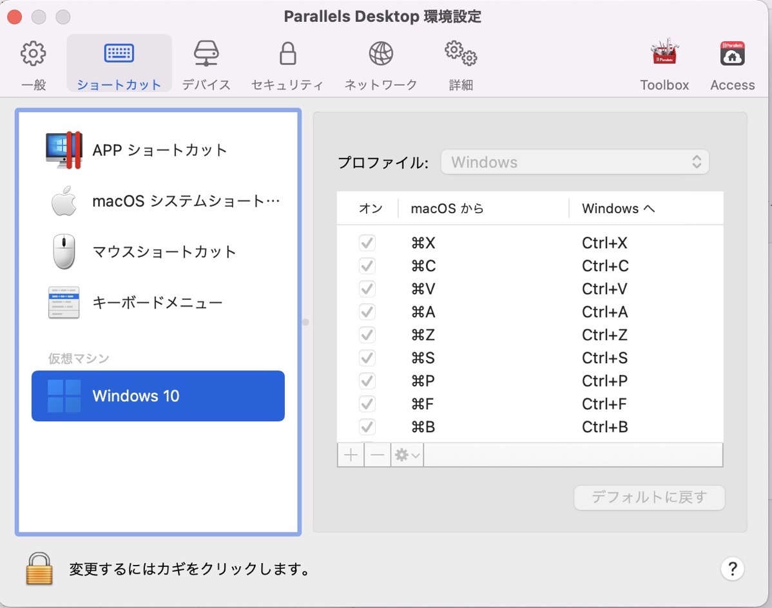Switch to the 一般 tab label
772x608 pixels.
pos(33,84)
